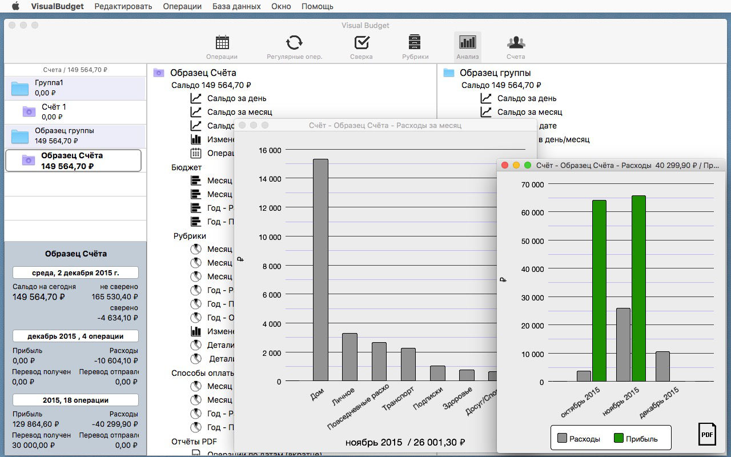731x457 pixels.
Task: Click line chart icon beside Сальдо за день under Образец Счёта
Action: (x=196, y=98)
